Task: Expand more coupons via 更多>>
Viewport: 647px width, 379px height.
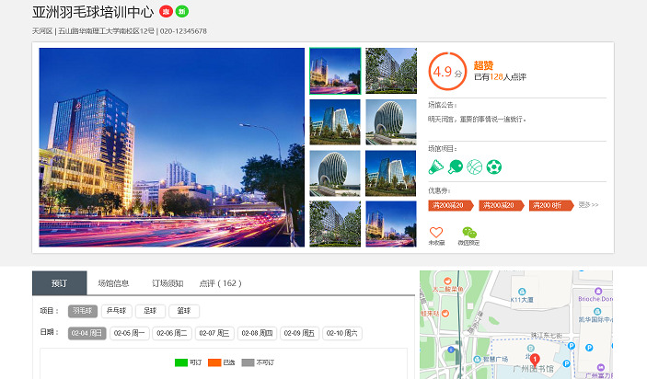Action: tap(588, 204)
